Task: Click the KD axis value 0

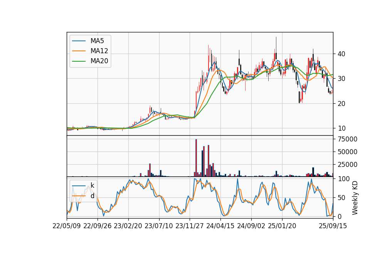Action: tap(340, 216)
